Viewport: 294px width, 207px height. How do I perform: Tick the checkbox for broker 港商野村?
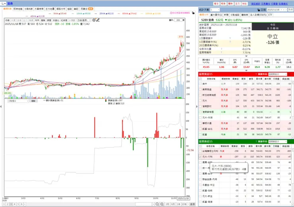200,106
